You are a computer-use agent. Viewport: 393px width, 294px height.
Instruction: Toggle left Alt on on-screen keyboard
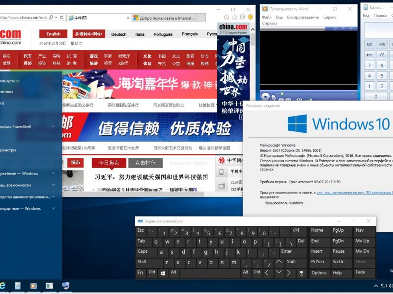point(174,272)
